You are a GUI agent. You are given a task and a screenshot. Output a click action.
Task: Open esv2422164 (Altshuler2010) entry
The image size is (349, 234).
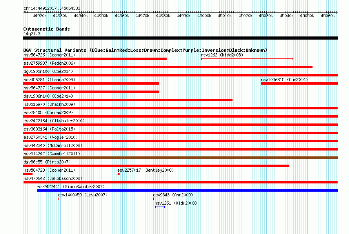pyautogui.click(x=54, y=121)
